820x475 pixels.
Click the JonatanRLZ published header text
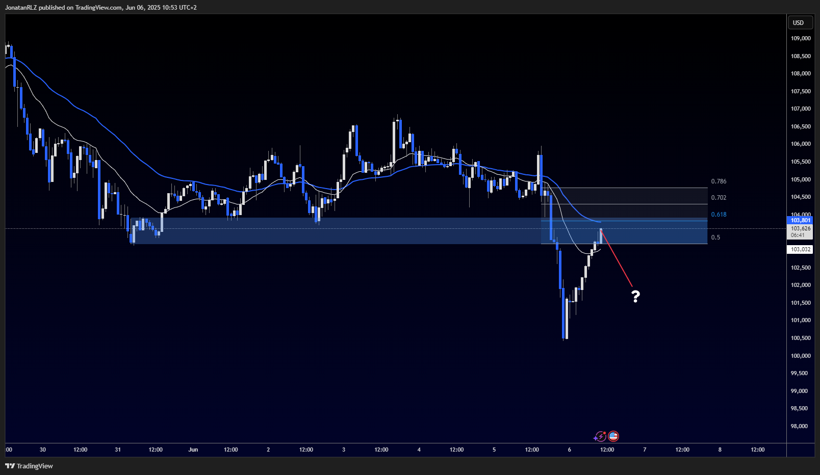pyautogui.click(x=101, y=8)
